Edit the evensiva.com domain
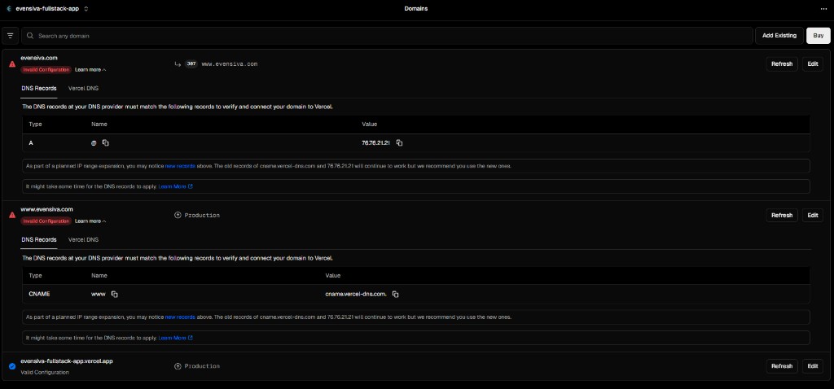 pyautogui.click(x=812, y=63)
